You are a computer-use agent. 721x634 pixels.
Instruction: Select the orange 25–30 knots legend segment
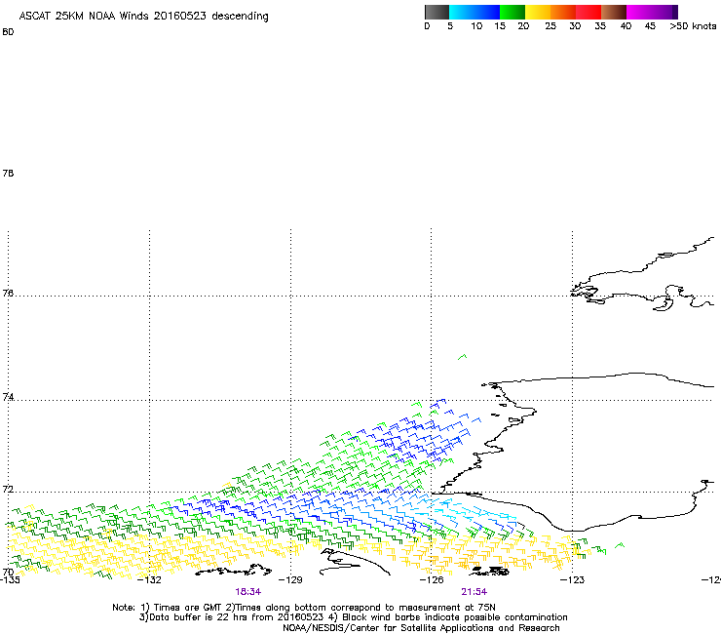563,12
